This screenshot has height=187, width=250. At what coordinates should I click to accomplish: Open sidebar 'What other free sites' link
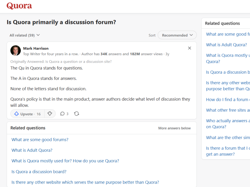click(x=228, y=110)
